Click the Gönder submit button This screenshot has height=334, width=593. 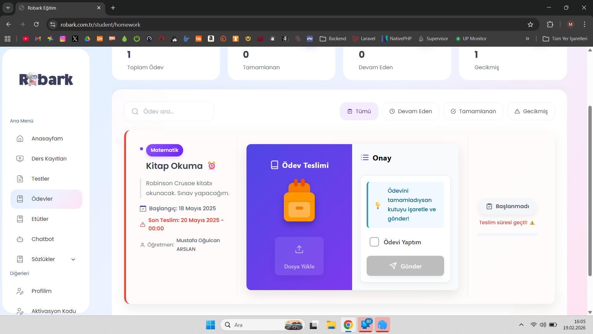click(405, 266)
